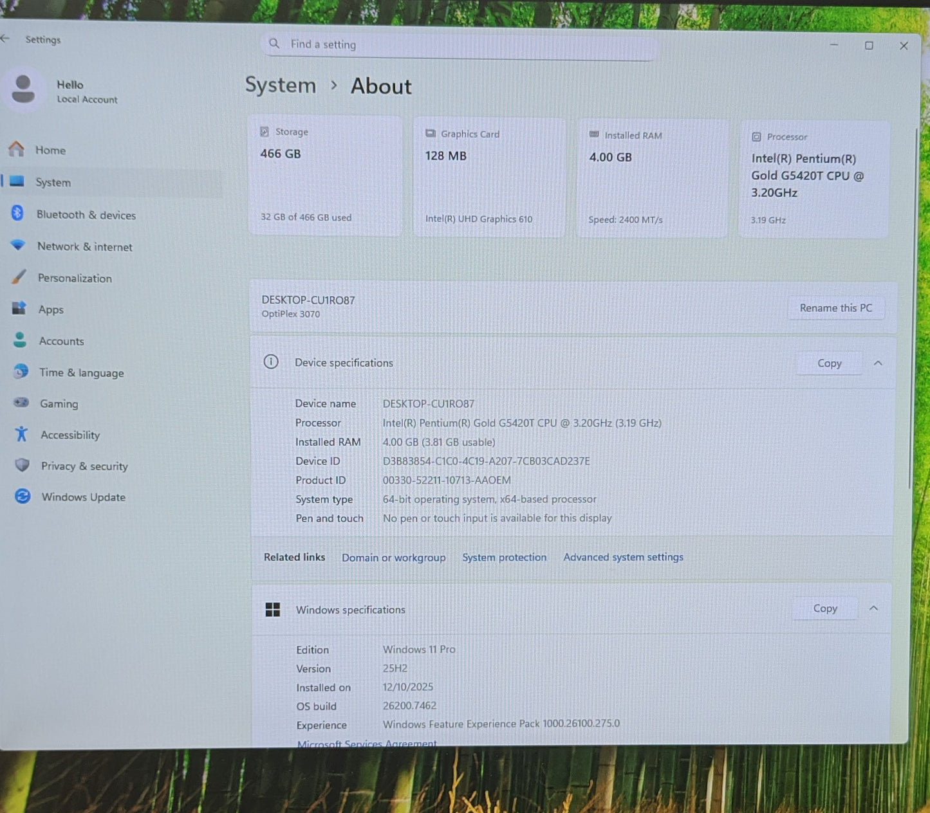This screenshot has height=813, width=930.
Task: Click the Home icon in sidebar
Action: pos(16,149)
